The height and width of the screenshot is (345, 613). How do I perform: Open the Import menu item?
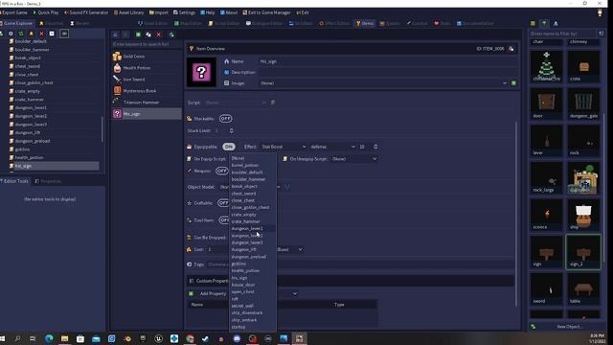[x=158, y=12]
